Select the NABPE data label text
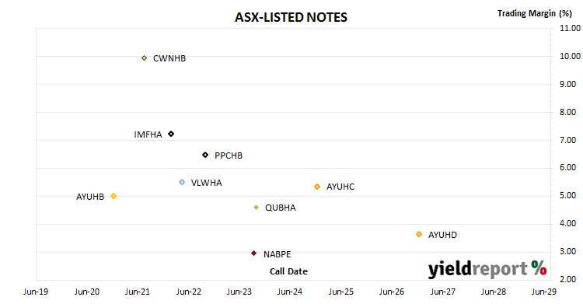The height and width of the screenshot is (304, 583). [277, 254]
